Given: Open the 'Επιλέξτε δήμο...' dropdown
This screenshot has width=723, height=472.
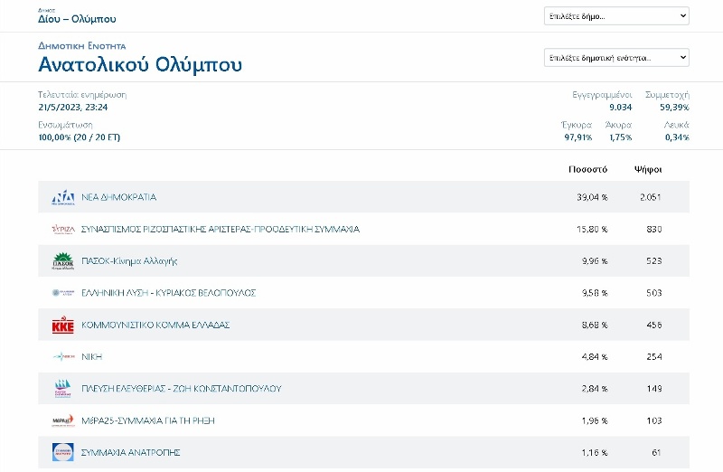Looking at the screenshot, I should click(616, 15).
